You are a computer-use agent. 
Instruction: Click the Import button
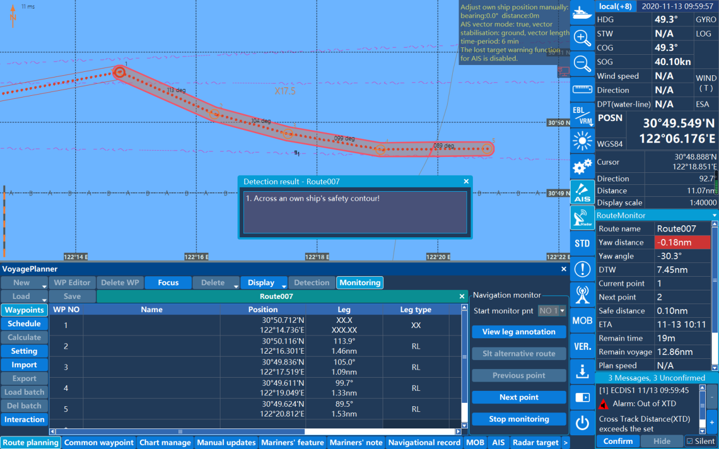click(24, 365)
